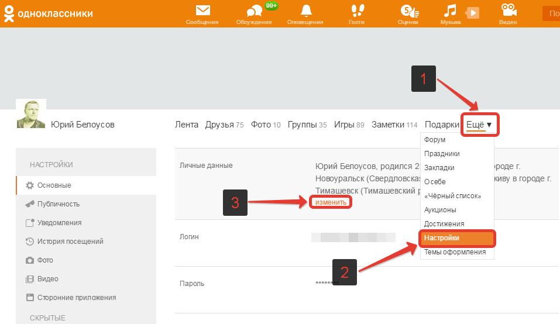Viewport: 560px width, 324px height.
Task: Open the Сообщения envelope icon
Action: click(202, 11)
